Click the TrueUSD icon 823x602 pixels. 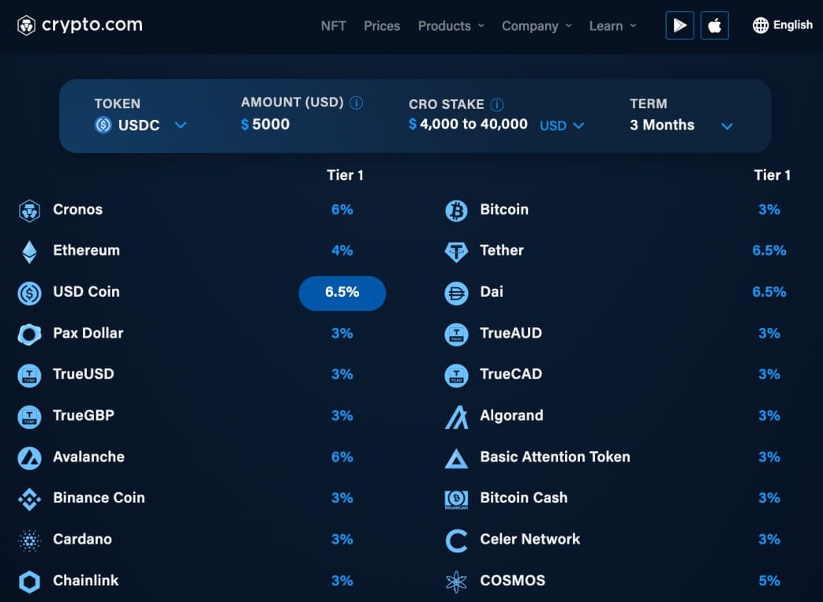(x=29, y=376)
